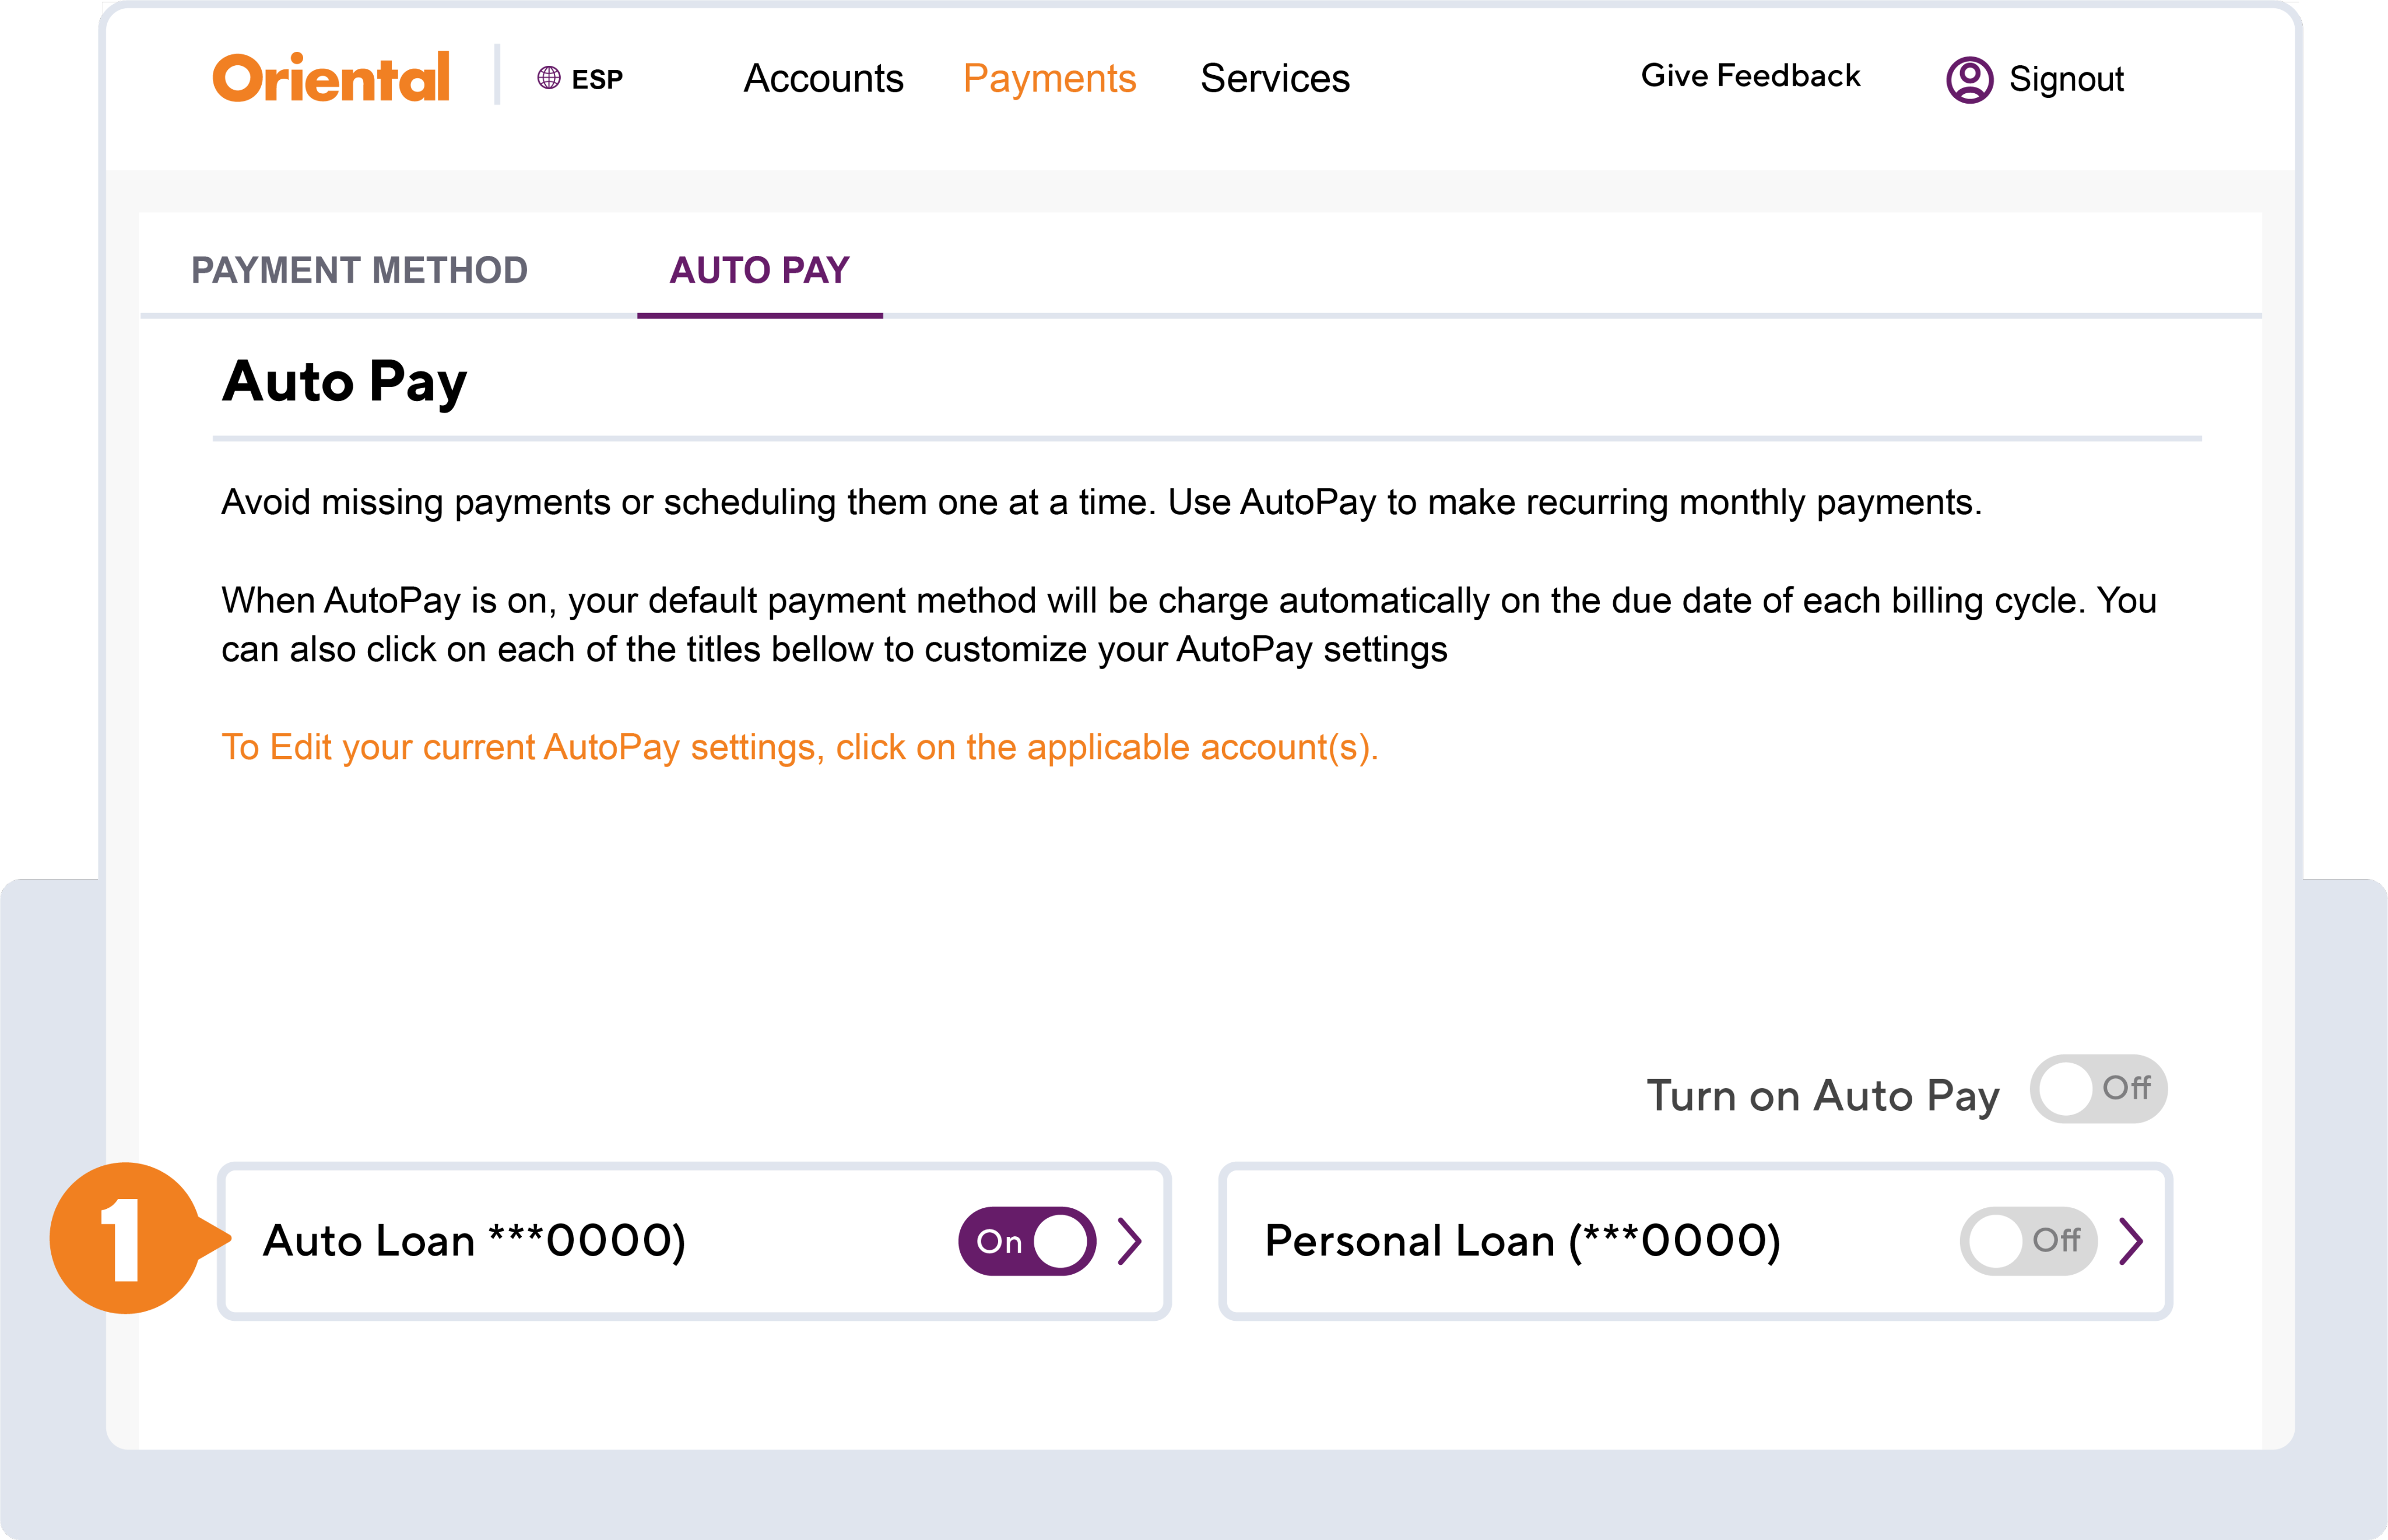Expand Personal Loan settings chevron
The height and width of the screenshot is (1540, 2388).
[x=2131, y=1241]
